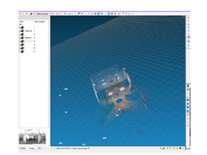Click the Top view button in toolbar
The image size is (207, 155).
point(57,14)
